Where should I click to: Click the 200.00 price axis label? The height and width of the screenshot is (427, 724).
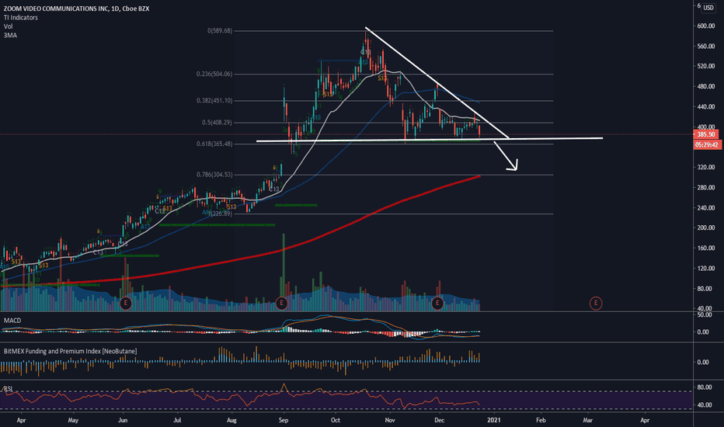(x=705, y=227)
